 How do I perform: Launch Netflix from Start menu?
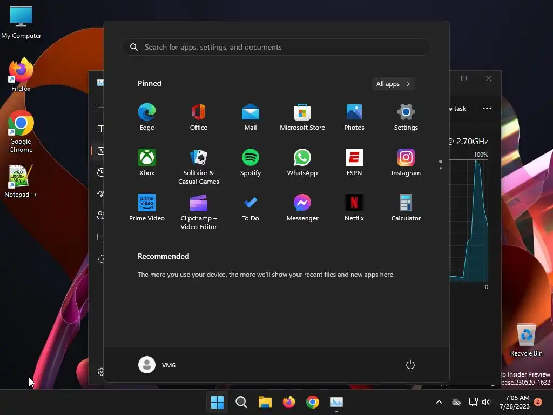point(354,208)
